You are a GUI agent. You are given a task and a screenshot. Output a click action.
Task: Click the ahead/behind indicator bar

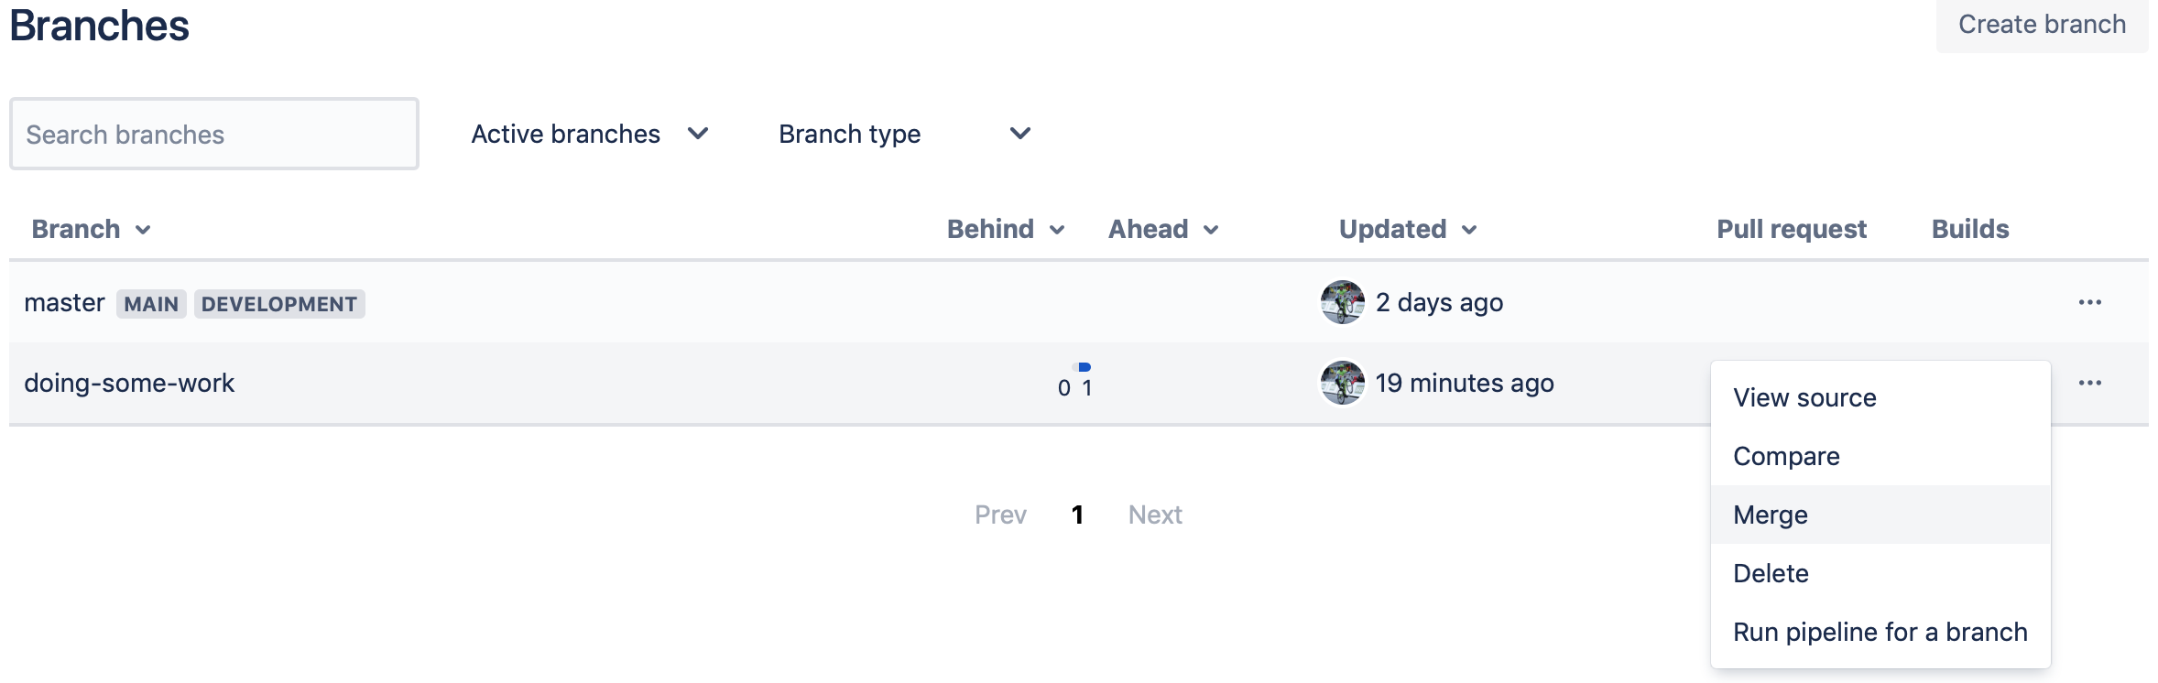[1081, 367]
